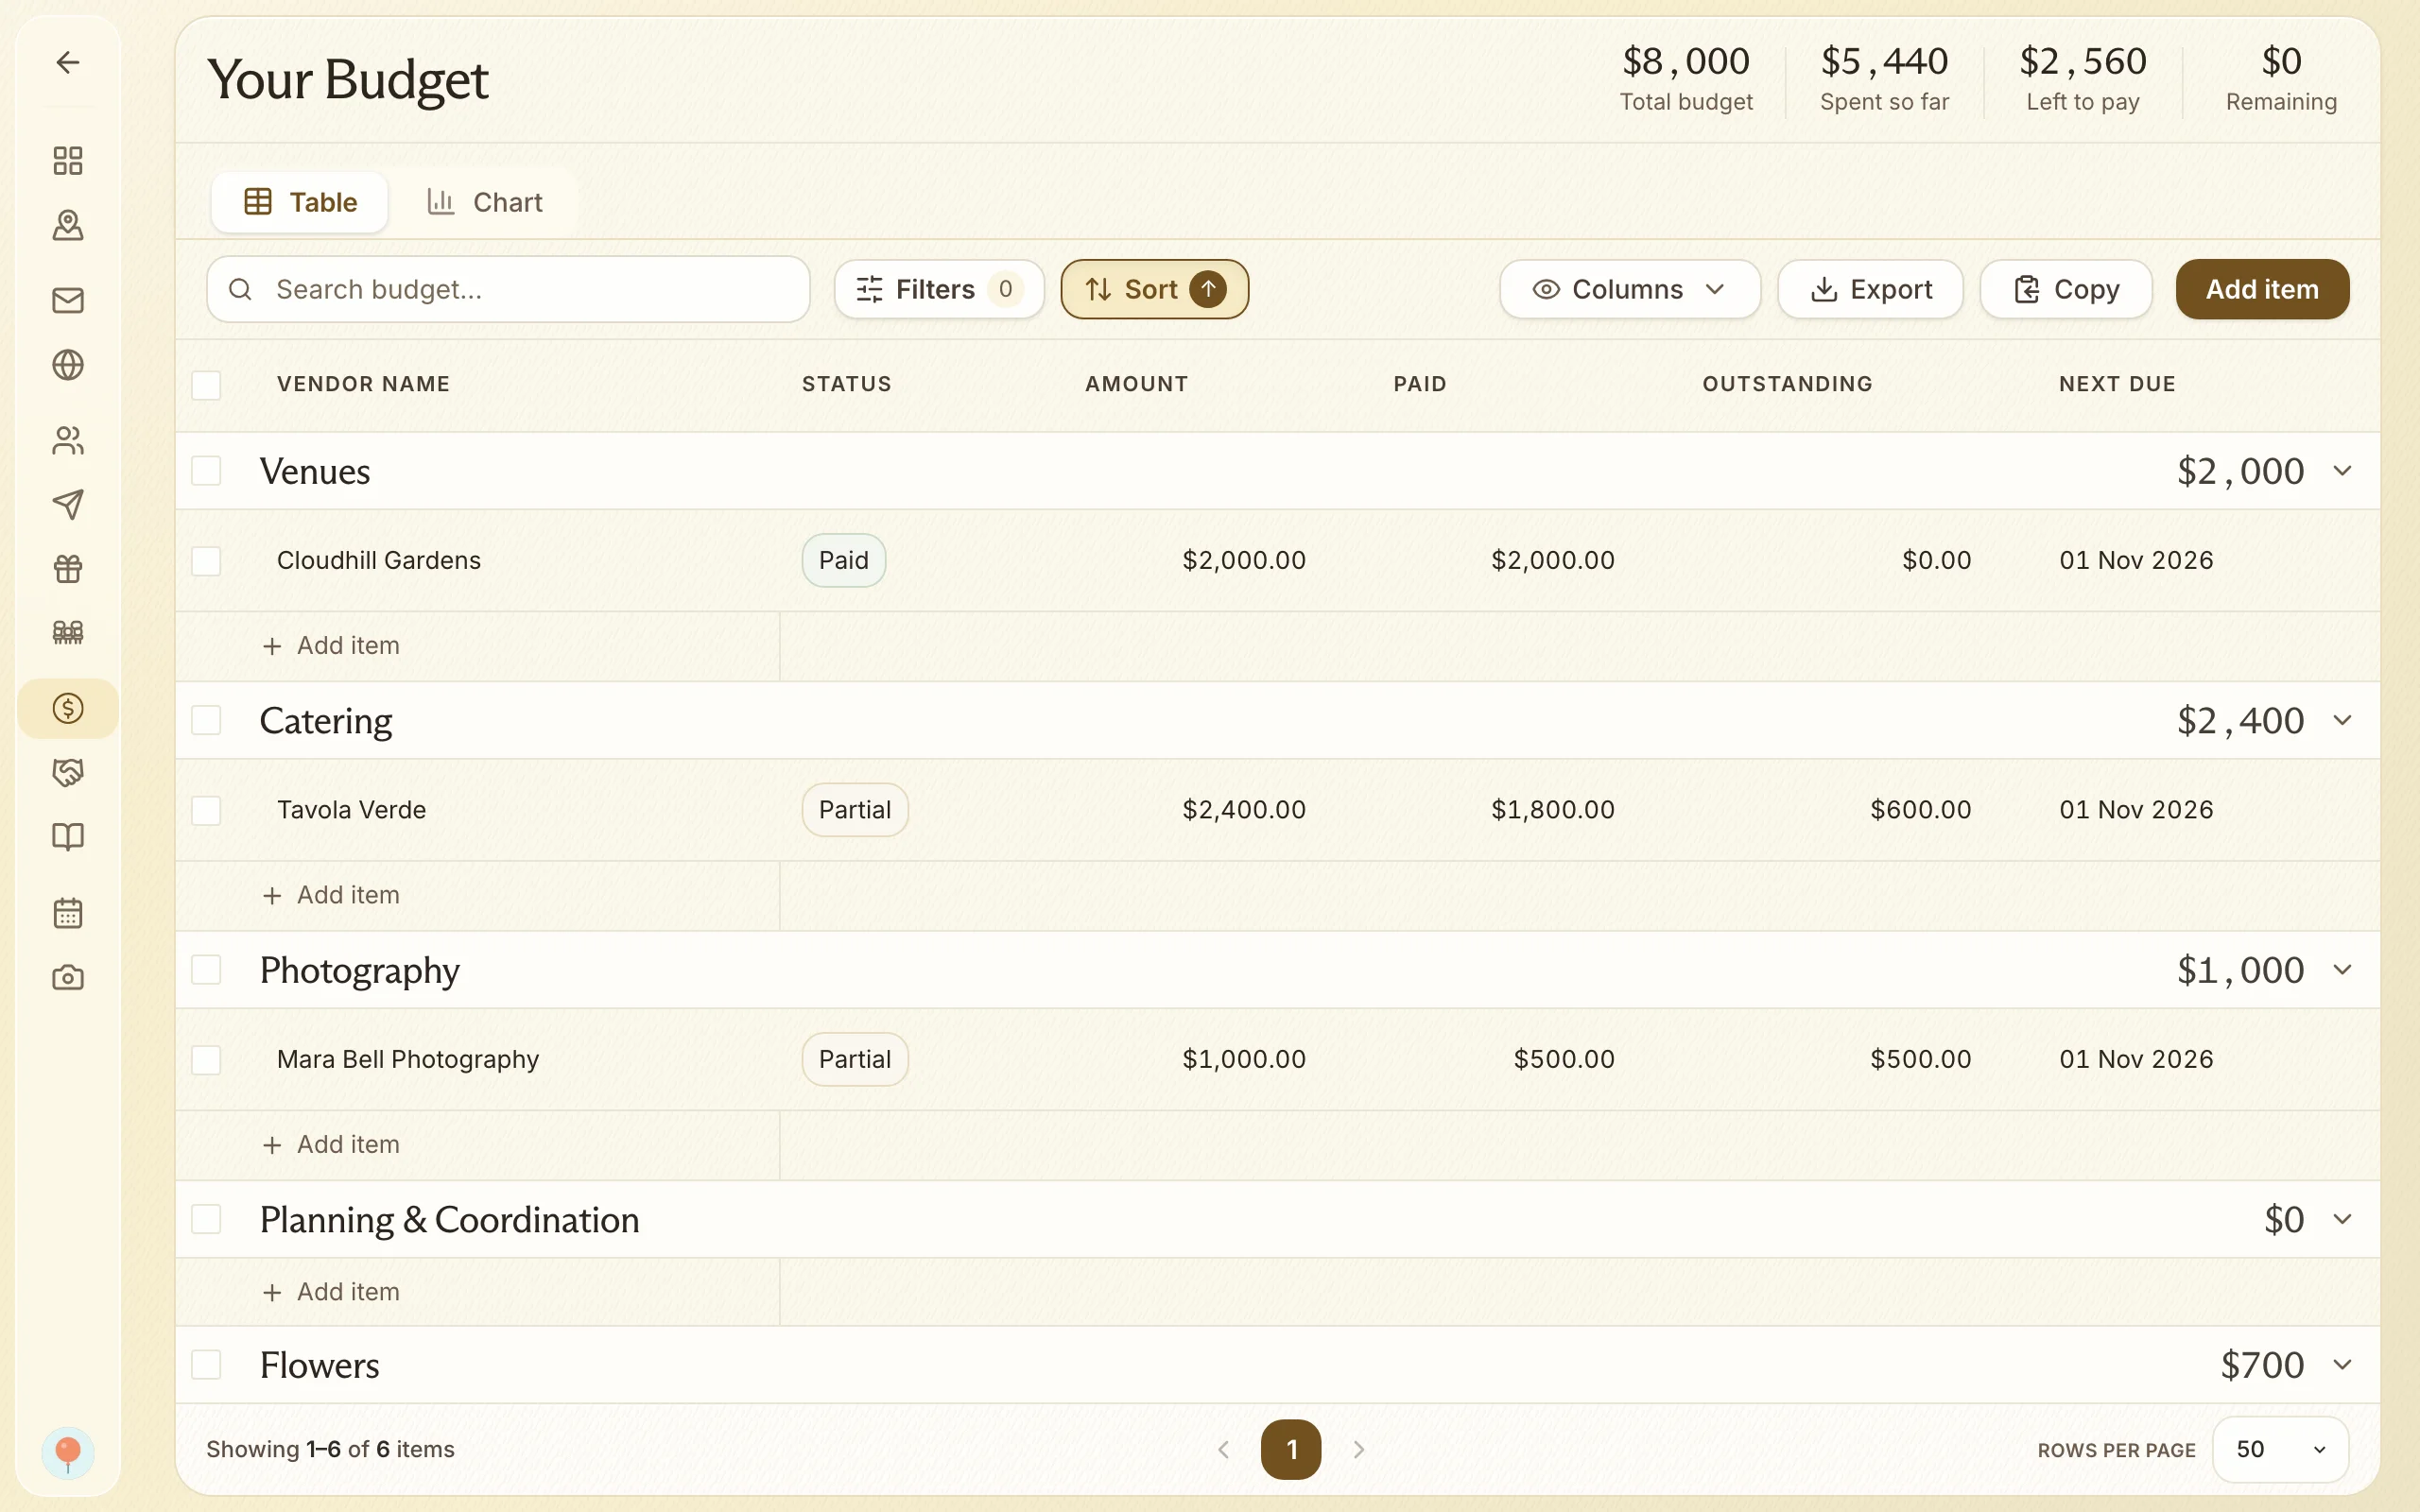This screenshot has width=2420, height=1512.
Task: Open the Columns dropdown
Action: click(1630, 289)
